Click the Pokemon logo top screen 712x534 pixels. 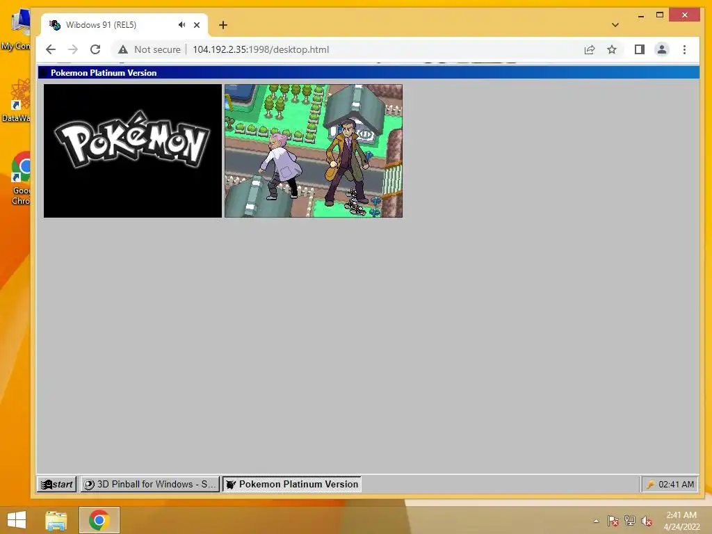[x=133, y=151]
